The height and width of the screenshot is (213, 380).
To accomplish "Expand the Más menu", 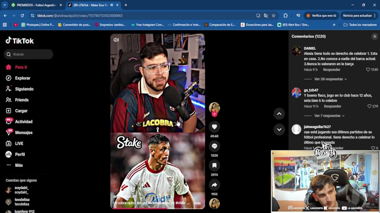I will (15, 165).
